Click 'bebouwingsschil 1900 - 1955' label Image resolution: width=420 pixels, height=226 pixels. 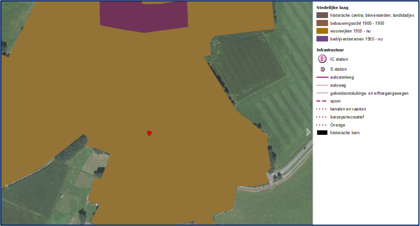(357, 23)
